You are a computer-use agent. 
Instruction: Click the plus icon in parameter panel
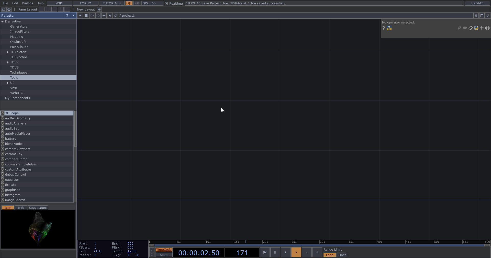tap(482, 28)
